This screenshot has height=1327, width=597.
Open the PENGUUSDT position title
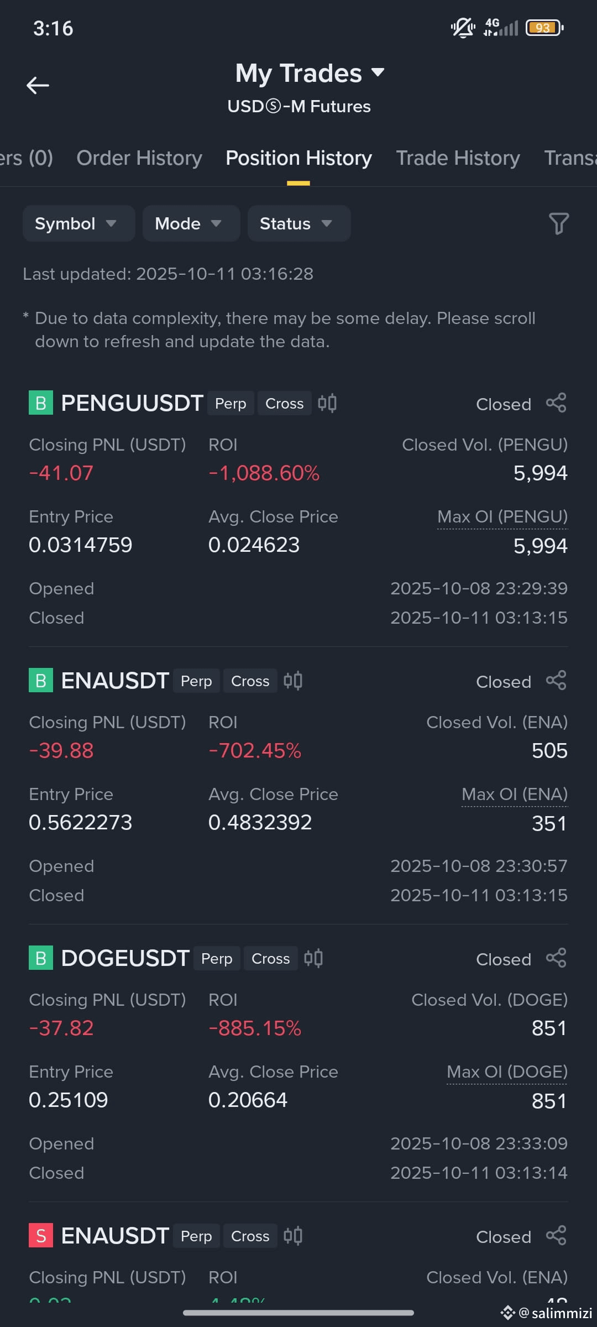pos(132,403)
